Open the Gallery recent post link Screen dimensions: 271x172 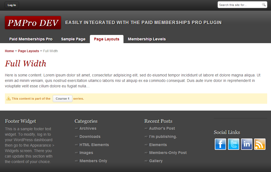pyautogui.click(x=156, y=161)
